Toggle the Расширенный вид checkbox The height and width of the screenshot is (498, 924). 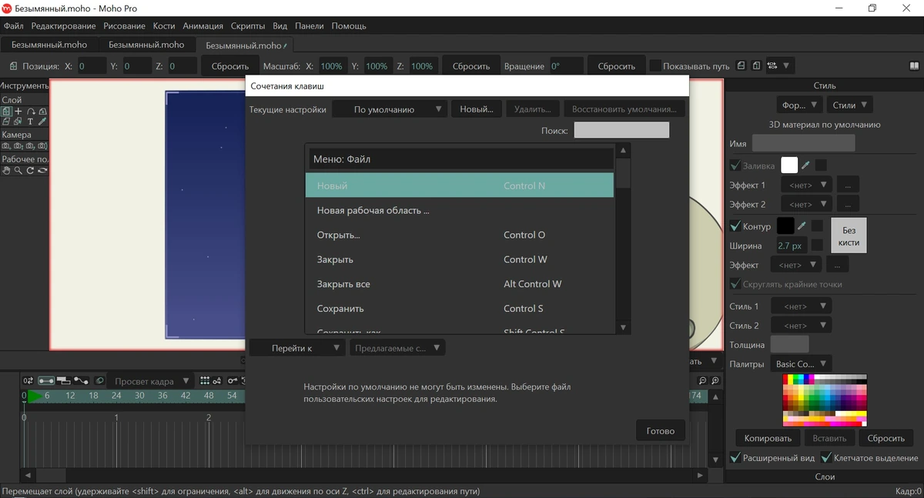(x=735, y=458)
